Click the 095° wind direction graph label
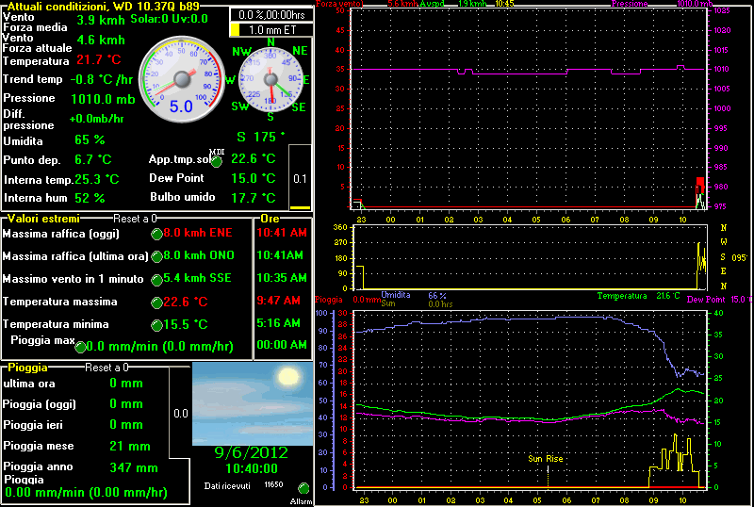This screenshot has width=754, height=507. point(739,258)
